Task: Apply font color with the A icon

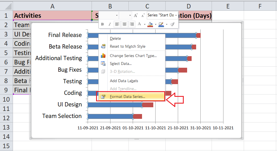Action: 139,24
